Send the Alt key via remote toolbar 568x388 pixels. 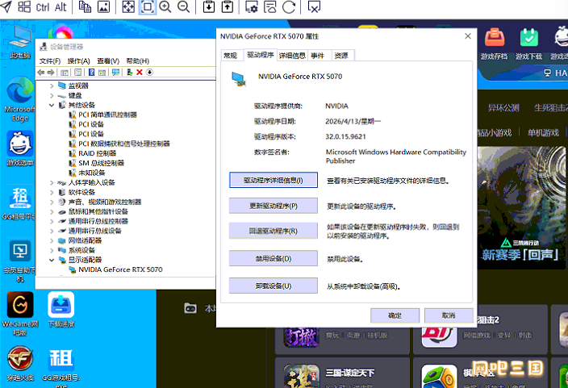tap(61, 7)
